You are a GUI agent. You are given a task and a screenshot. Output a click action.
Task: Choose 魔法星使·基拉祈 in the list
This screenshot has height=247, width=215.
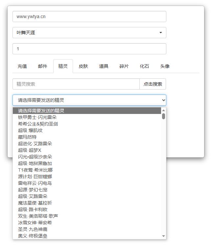87,203
